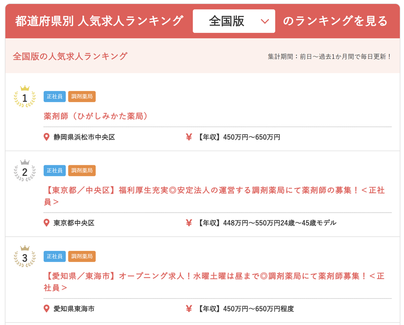Image resolution: width=404 pixels, height=325 pixels.
Task: Click the のランキングを見る label
Action: pos(335,21)
